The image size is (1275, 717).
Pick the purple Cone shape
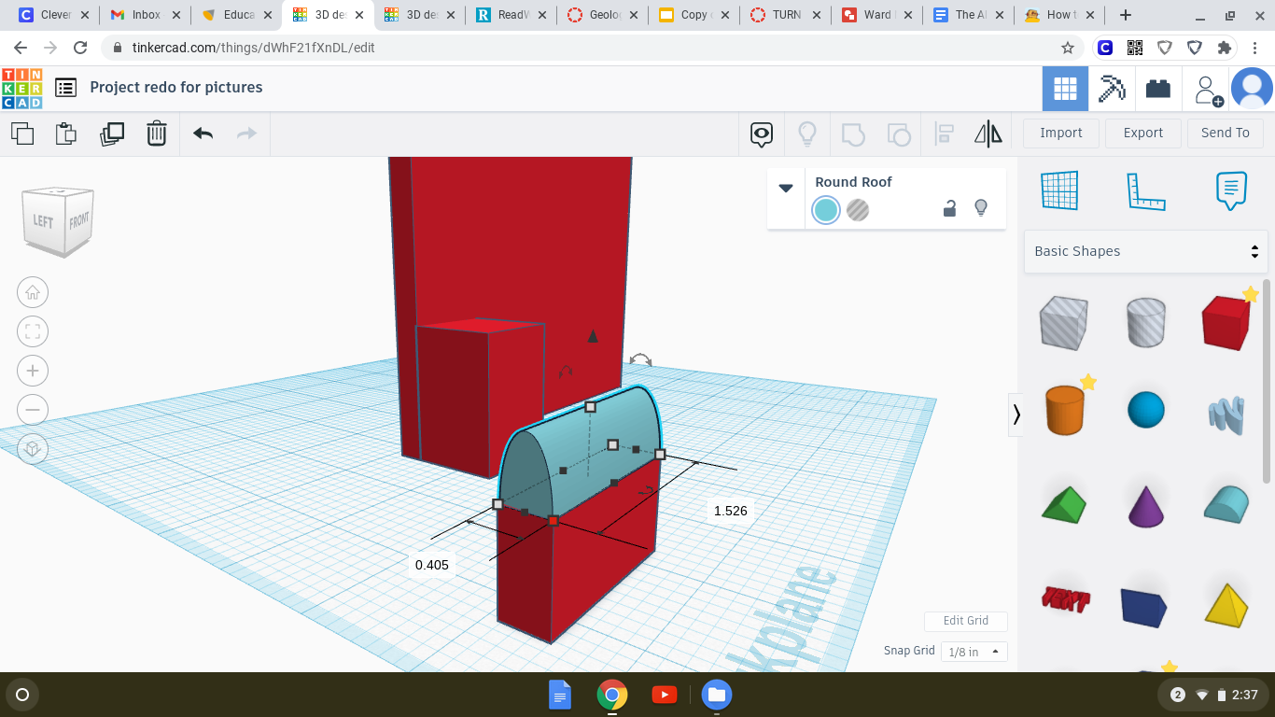pos(1146,505)
